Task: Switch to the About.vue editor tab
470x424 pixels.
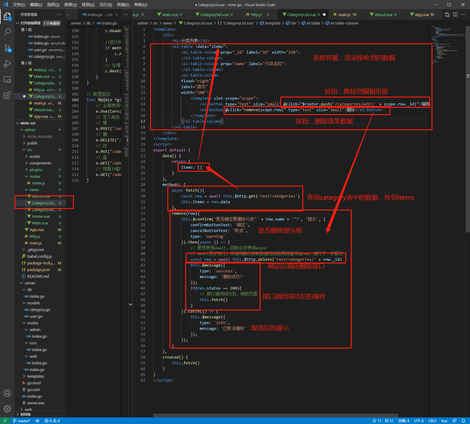Action: 386,15
